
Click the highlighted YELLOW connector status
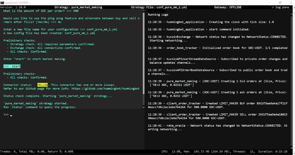(43, 85)
